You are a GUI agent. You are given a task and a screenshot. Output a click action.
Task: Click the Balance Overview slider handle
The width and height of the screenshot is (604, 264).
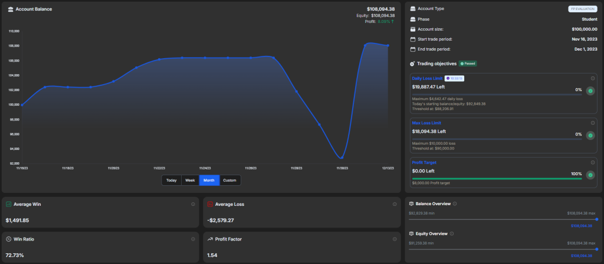click(x=596, y=219)
